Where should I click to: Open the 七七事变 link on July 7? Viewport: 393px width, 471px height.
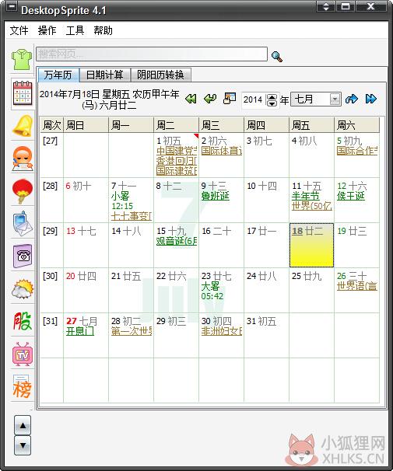(x=131, y=216)
